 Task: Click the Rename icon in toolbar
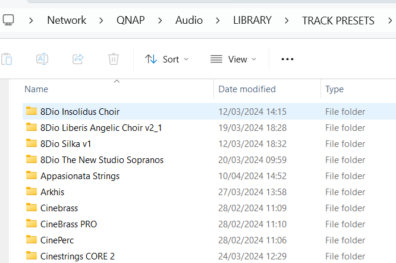[42, 59]
